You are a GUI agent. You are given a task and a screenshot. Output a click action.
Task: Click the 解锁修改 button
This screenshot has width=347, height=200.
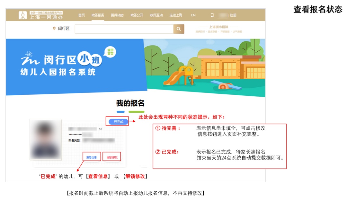[112, 157]
